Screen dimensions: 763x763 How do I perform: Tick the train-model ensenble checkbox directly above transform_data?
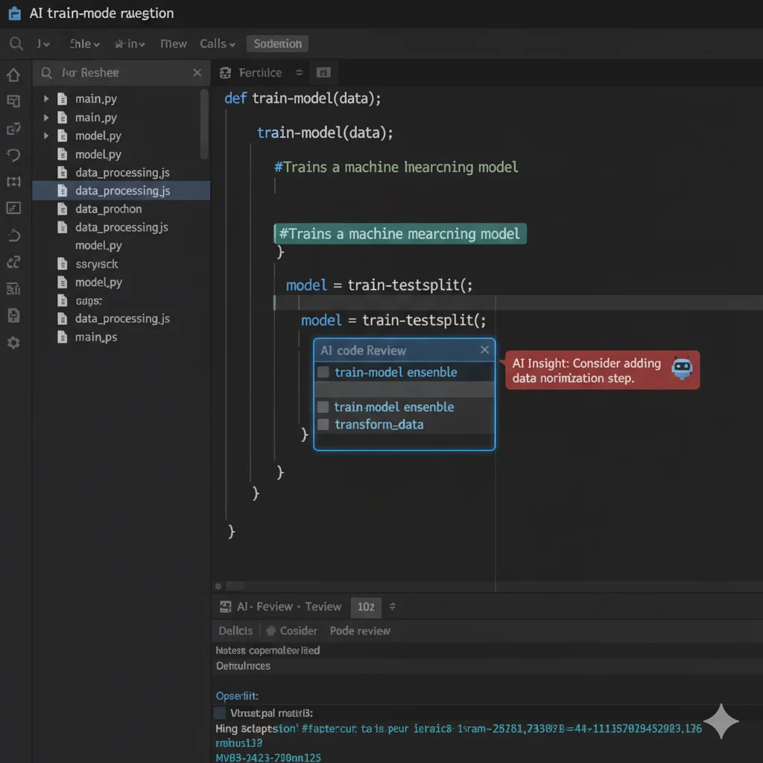[x=323, y=407]
